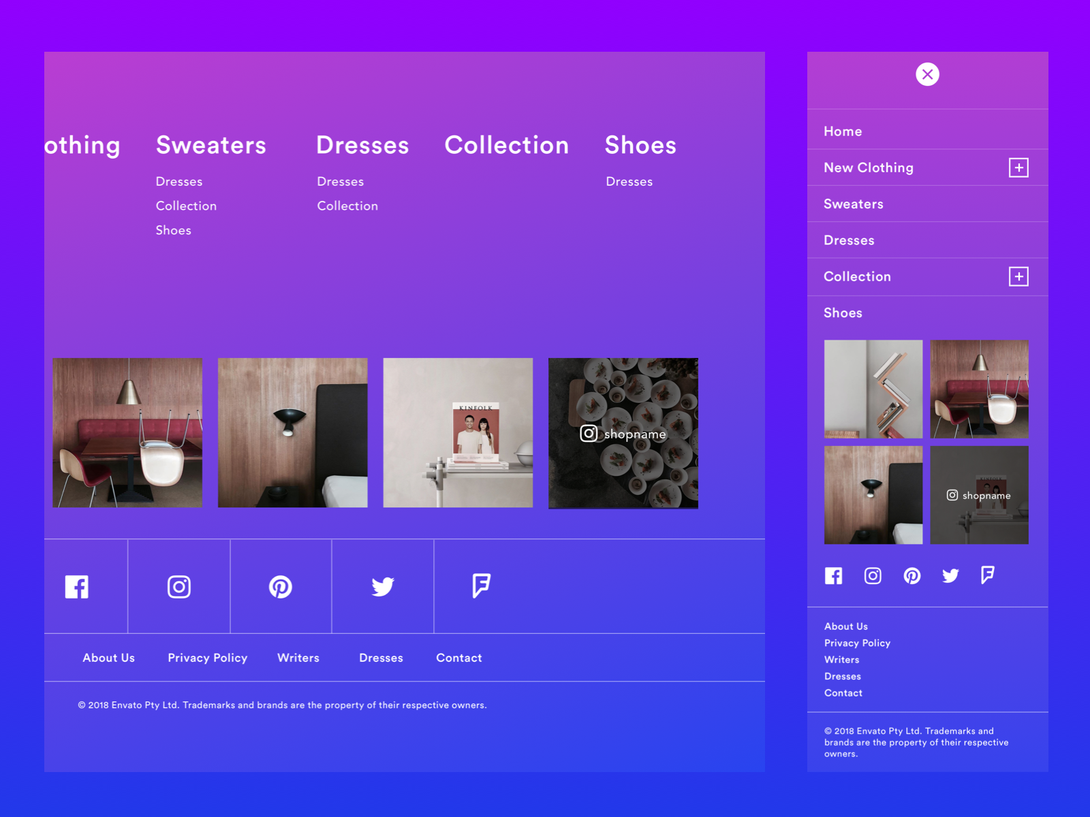Screen dimensions: 1090x817
Task: Select Dresses under the Shoes column
Action: 629,181
